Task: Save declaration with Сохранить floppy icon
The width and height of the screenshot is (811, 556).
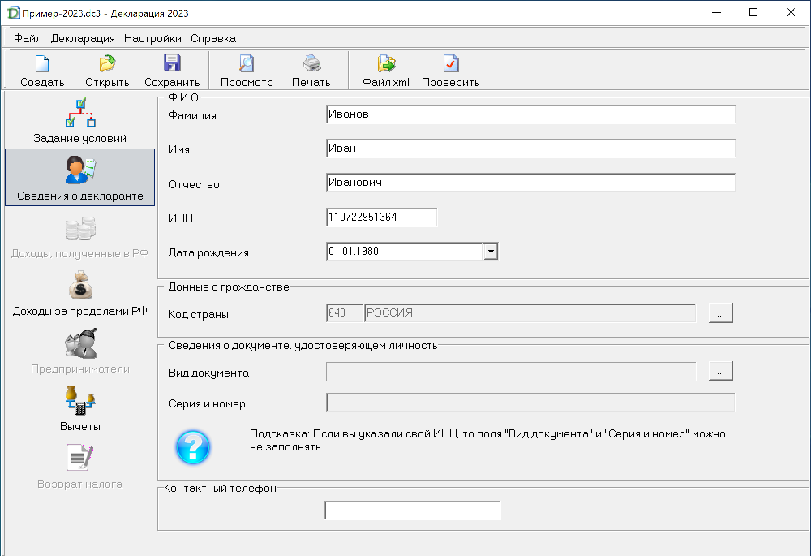Action: (x=172, y=64)
